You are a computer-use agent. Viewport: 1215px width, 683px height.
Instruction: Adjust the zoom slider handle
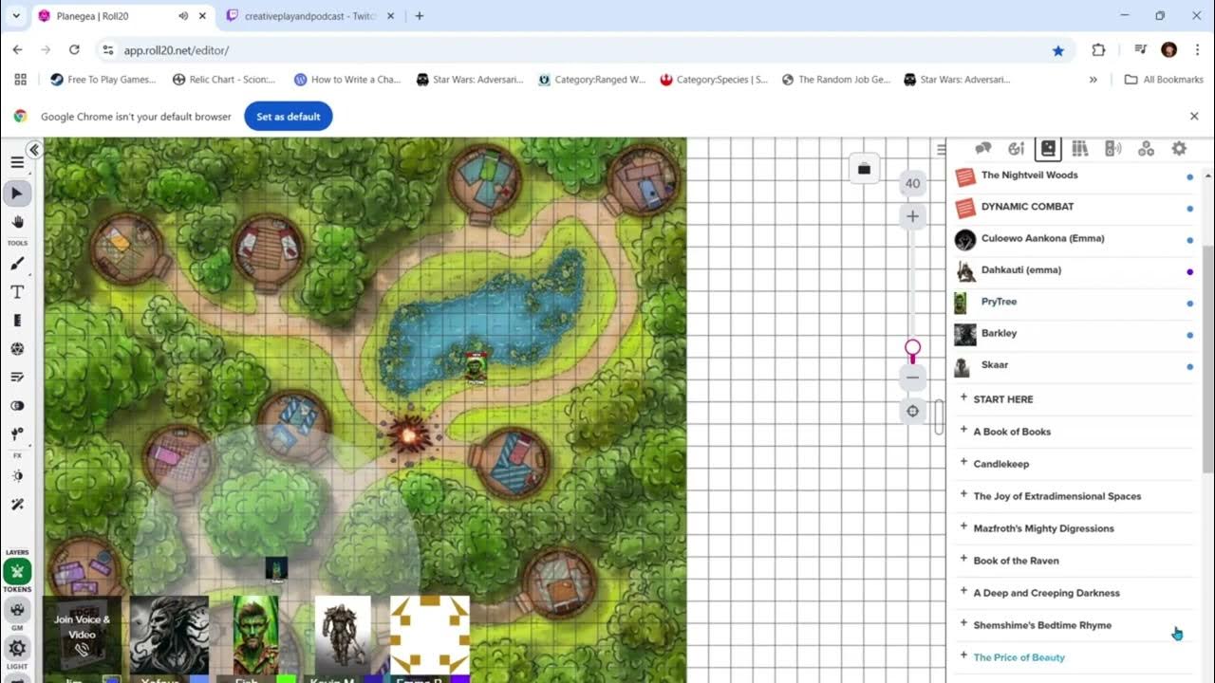click(912, 349)
